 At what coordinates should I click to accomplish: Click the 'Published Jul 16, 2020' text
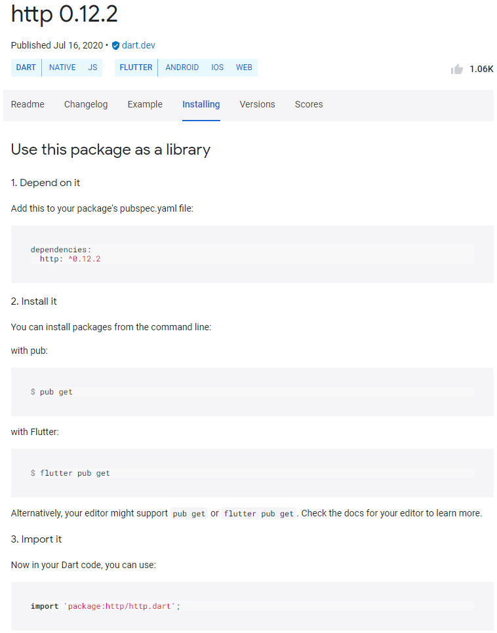click(x=56, y=45)
